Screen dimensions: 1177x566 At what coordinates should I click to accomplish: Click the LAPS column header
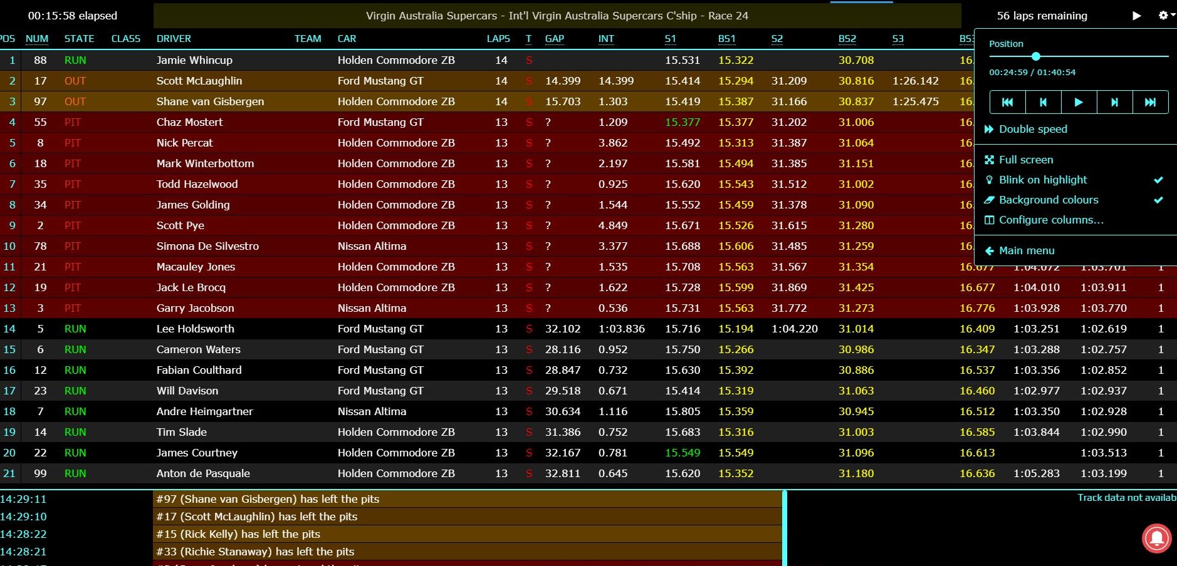pyautogui.click(x=498, y=39)
